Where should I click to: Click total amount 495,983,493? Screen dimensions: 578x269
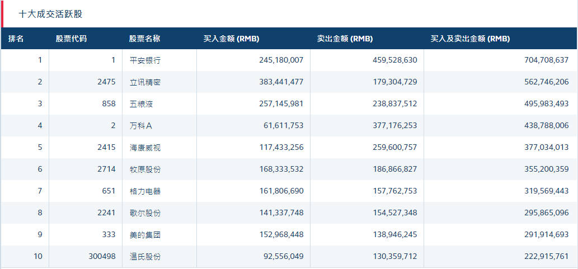pos(546,103)
